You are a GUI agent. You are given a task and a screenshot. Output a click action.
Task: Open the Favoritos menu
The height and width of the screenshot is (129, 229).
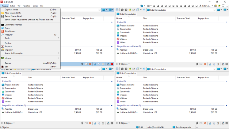[26, 6]
